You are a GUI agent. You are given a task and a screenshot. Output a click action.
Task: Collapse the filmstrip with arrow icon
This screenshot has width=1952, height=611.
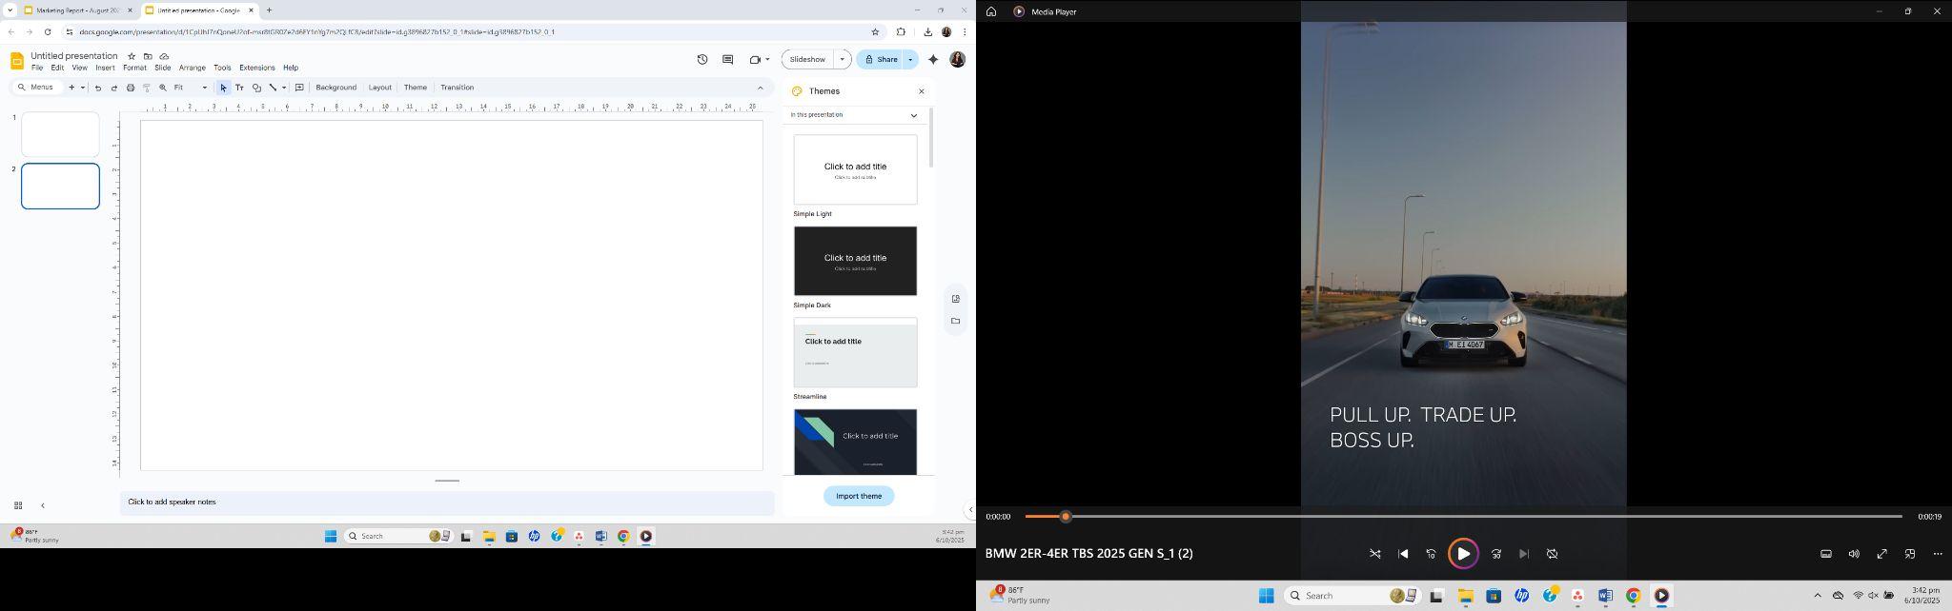43,505
